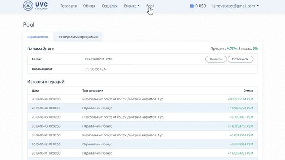This screenshot has height=160, width=285.
Task: Select the amount +1.65654923 PZM
Action: click(240, 153)
